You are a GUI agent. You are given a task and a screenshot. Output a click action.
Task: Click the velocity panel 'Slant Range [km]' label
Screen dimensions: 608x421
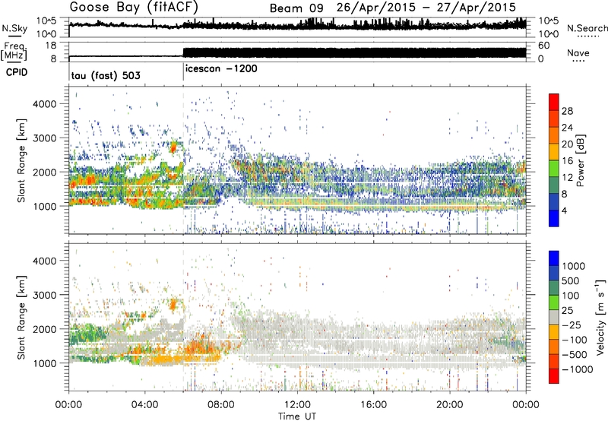[21, 317]
